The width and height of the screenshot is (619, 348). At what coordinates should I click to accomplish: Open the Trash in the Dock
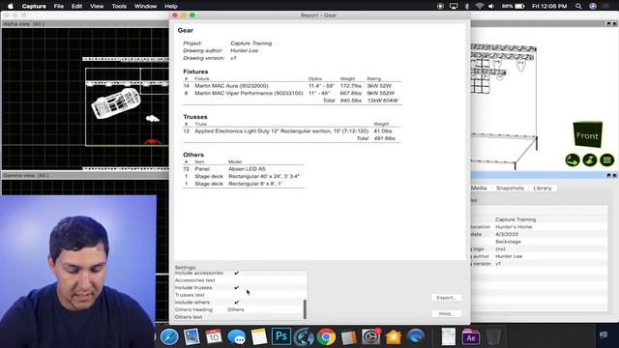click(x=493, y=337)
